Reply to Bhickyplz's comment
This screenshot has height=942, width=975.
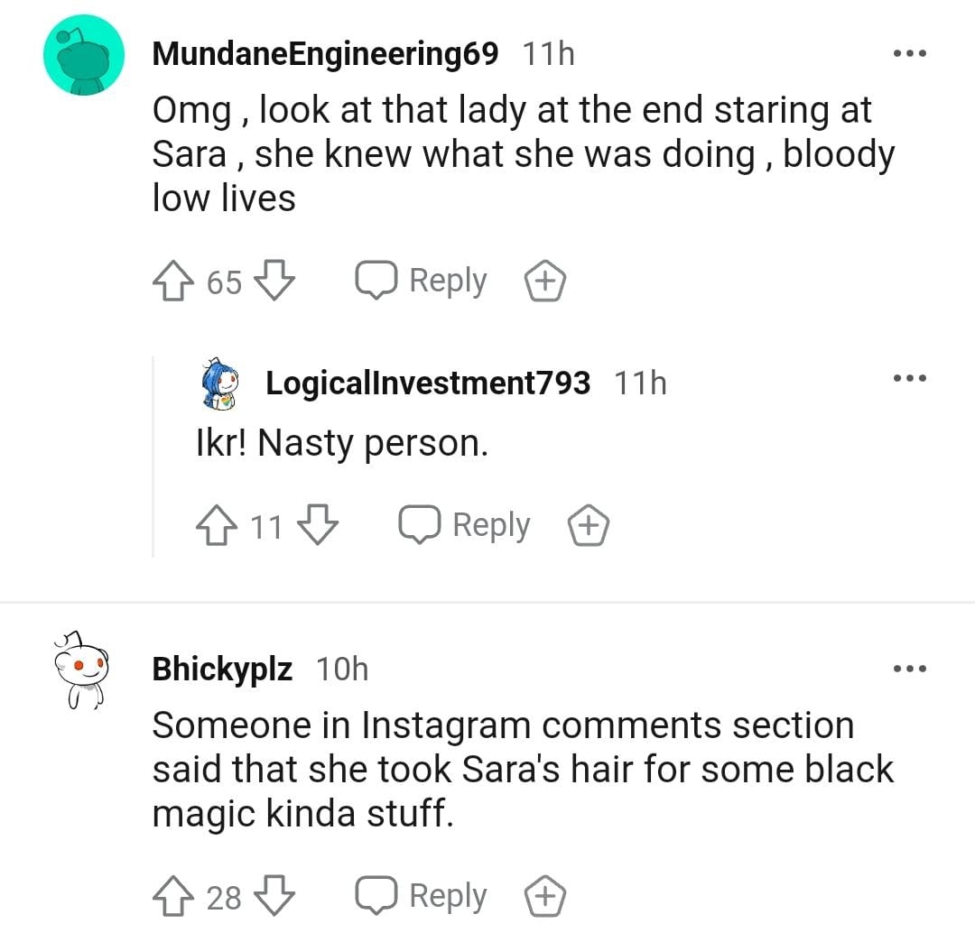click(422, 897)
